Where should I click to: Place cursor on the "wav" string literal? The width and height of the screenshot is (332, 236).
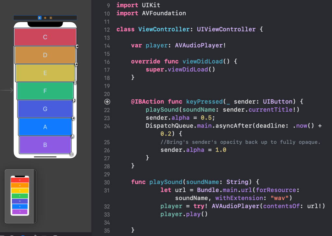point(280,198)
